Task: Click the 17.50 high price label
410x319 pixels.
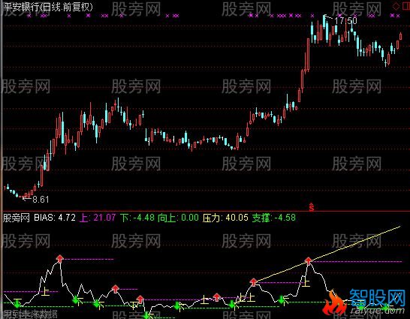Action: pos(345,20)
